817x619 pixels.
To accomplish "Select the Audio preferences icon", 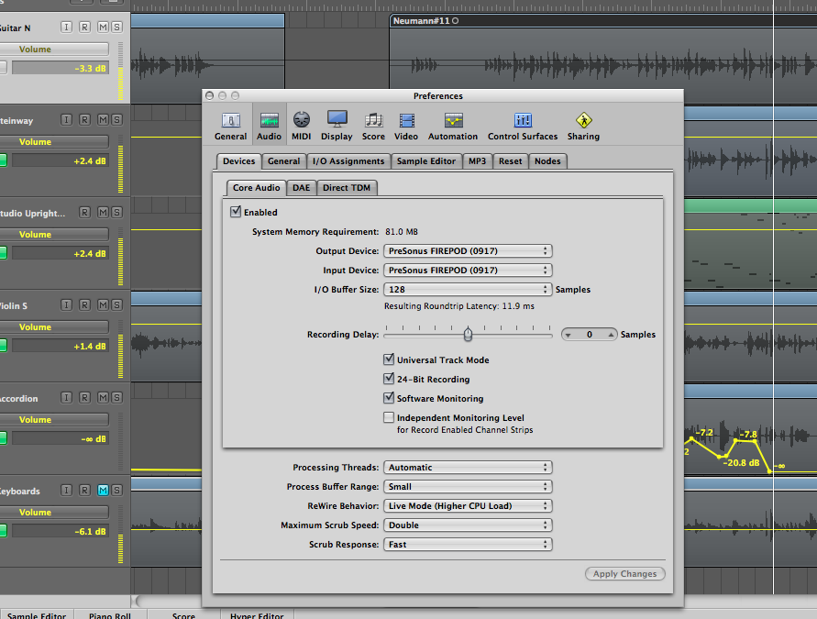I will 269,126.
